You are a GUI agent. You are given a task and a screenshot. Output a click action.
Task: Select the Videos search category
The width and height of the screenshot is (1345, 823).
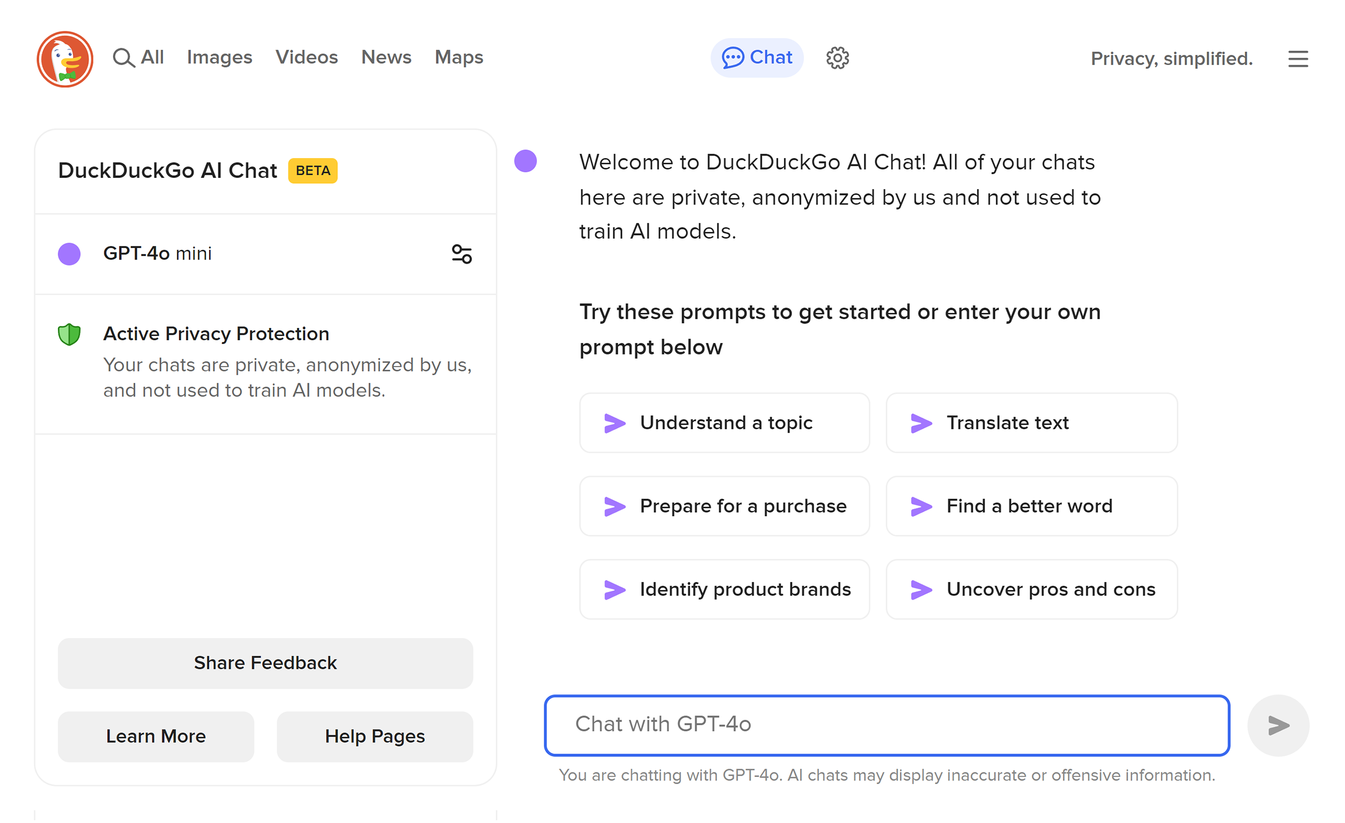click(x=306, y=58)
